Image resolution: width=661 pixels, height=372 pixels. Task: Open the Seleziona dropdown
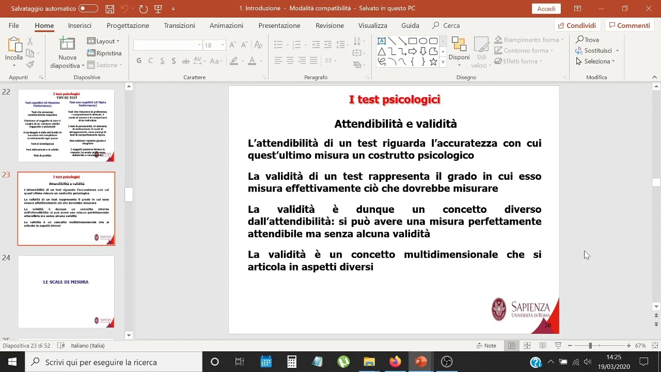(596, 61)
